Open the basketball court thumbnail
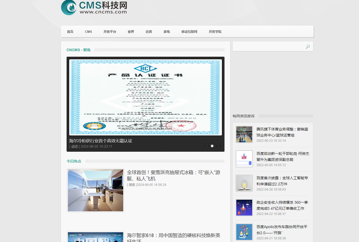Screen dimensions: 359x242 coord(244,134)
